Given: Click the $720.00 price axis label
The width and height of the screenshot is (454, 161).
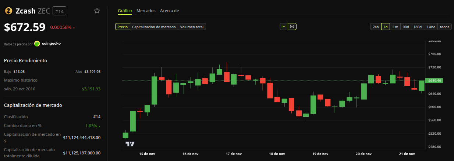Looking at the screenshot, I should [x=434, y=67].
